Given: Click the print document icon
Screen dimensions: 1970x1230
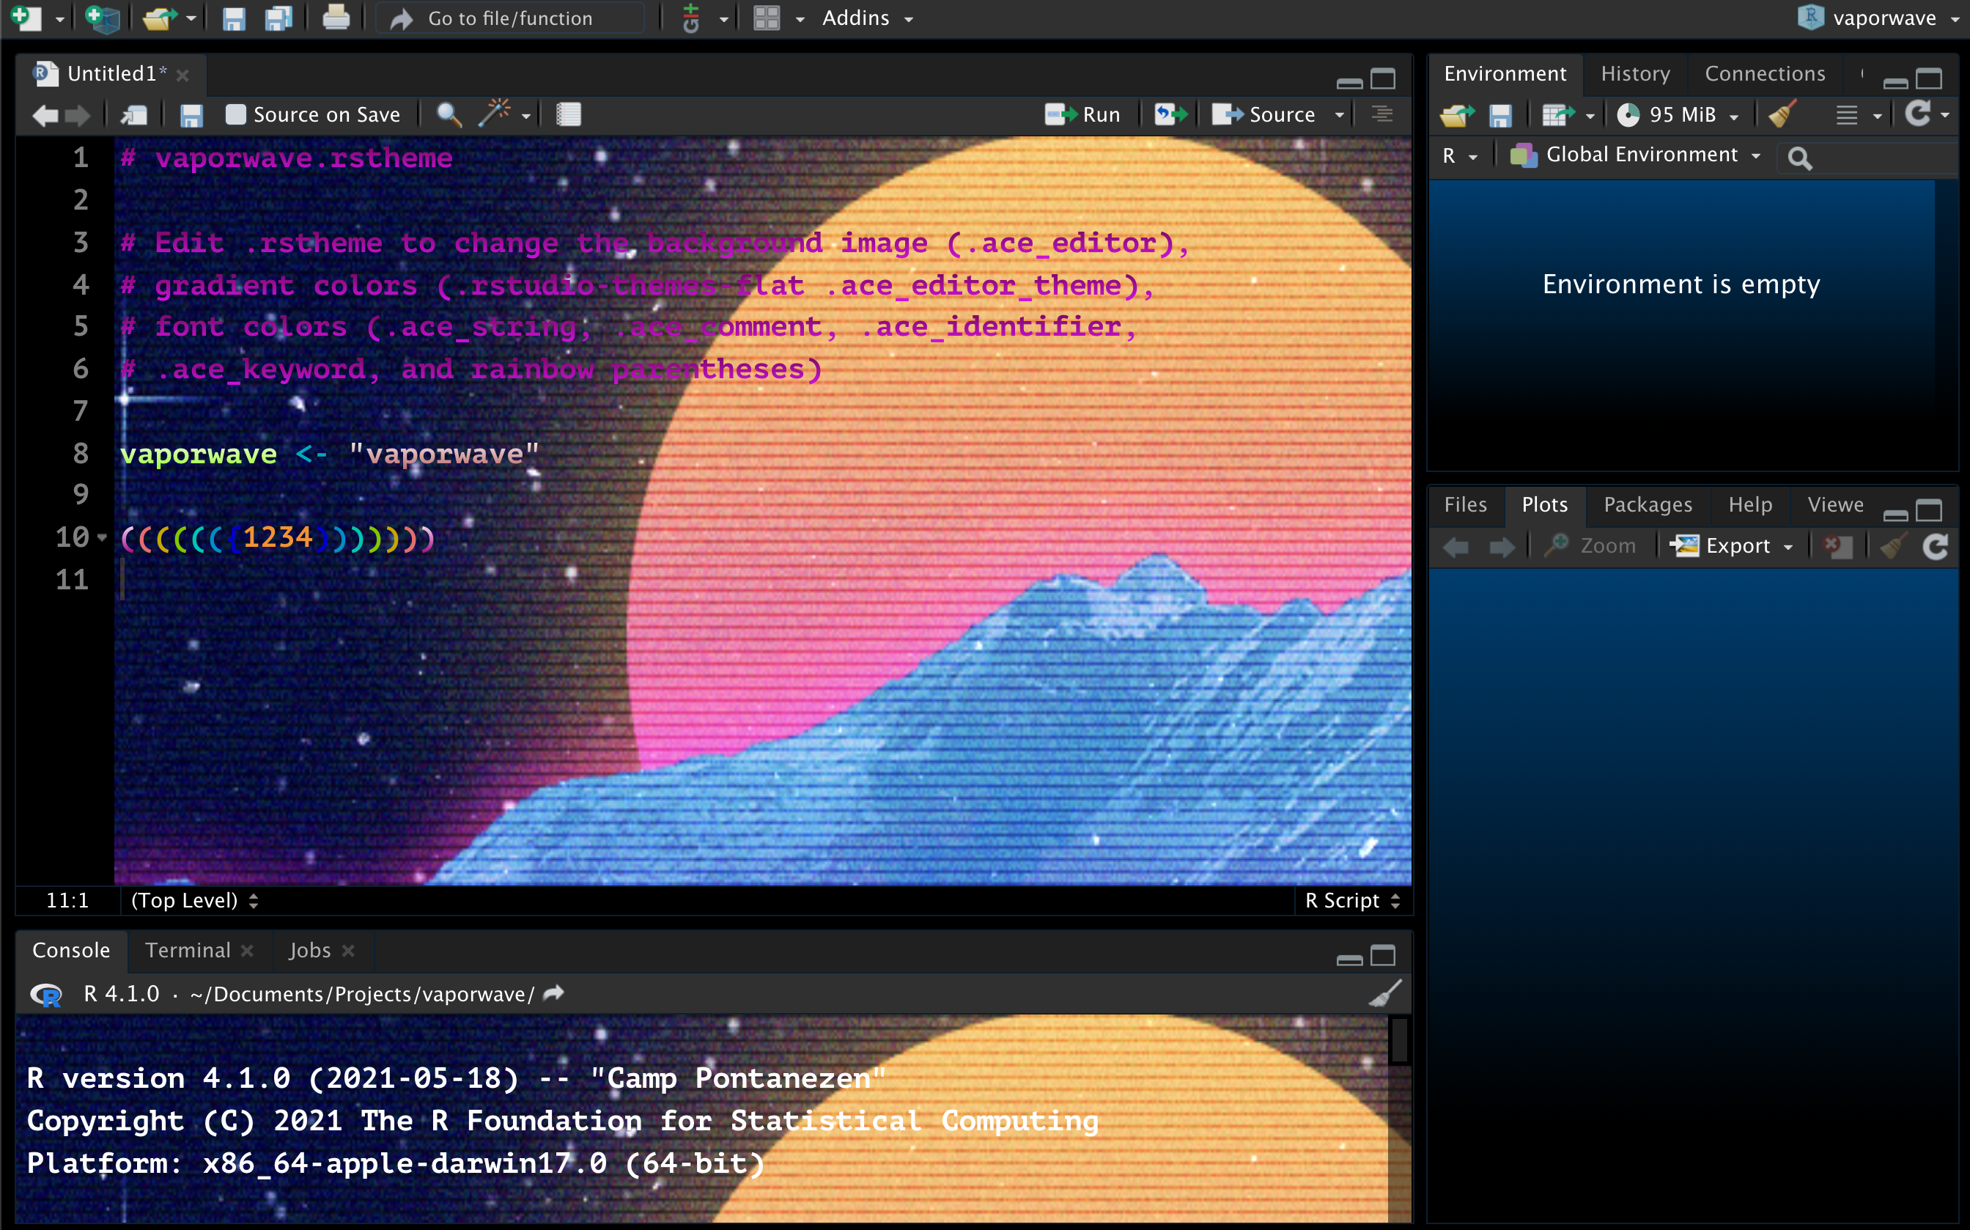Looking at the screenshot, I should pyautogui.click(x=335, y=18).
